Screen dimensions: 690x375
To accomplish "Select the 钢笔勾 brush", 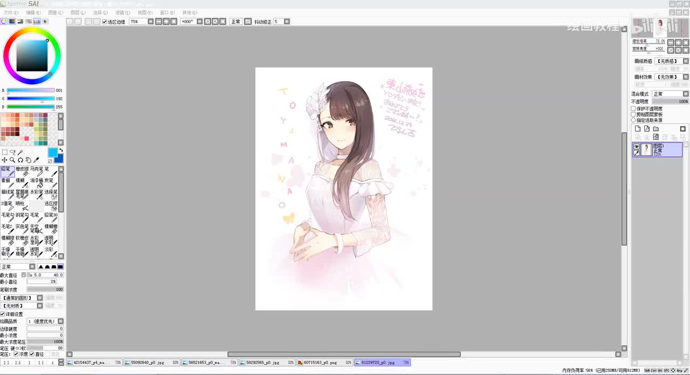I will click(x=22, y=218).
